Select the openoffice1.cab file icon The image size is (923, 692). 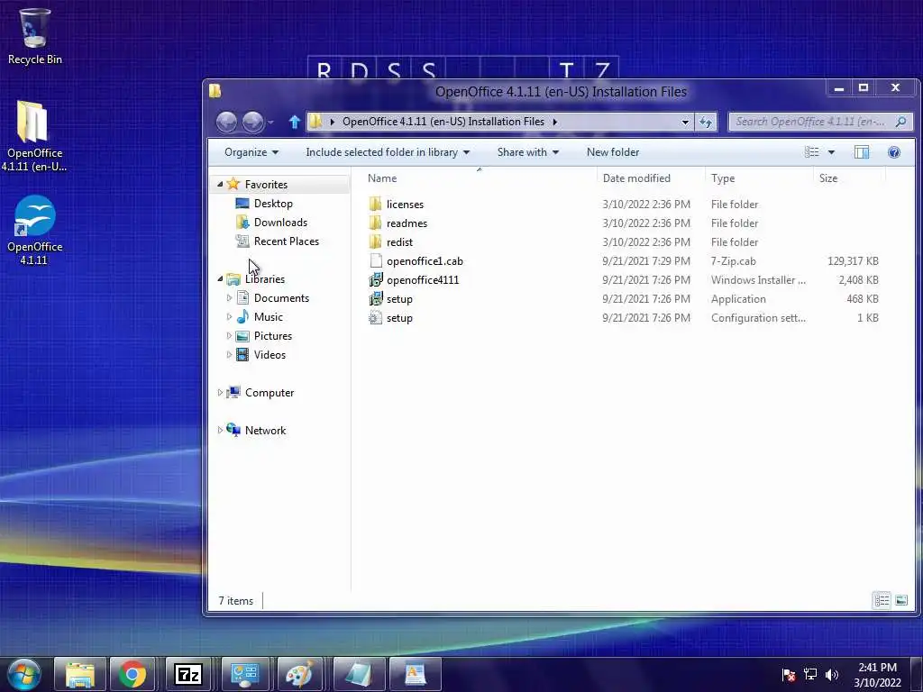(376, 260)
